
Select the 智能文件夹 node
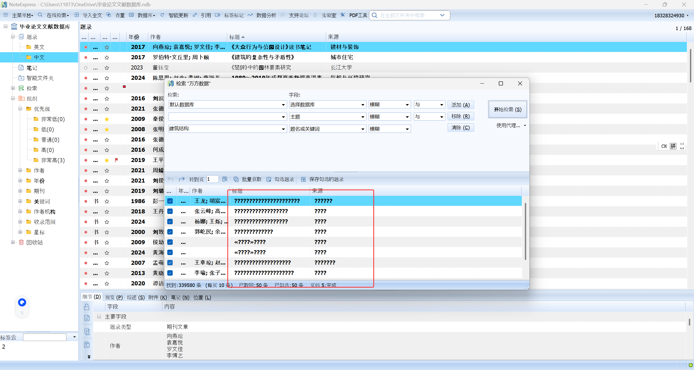click(x=40, y=78)
